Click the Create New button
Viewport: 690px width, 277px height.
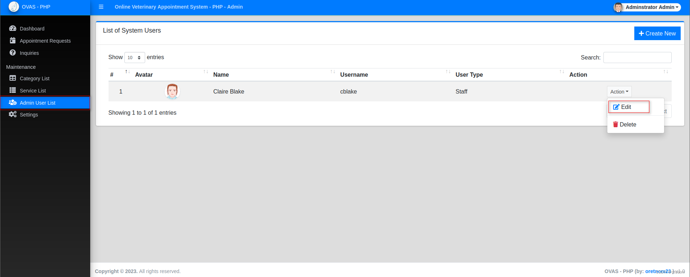tap(657, 33)
